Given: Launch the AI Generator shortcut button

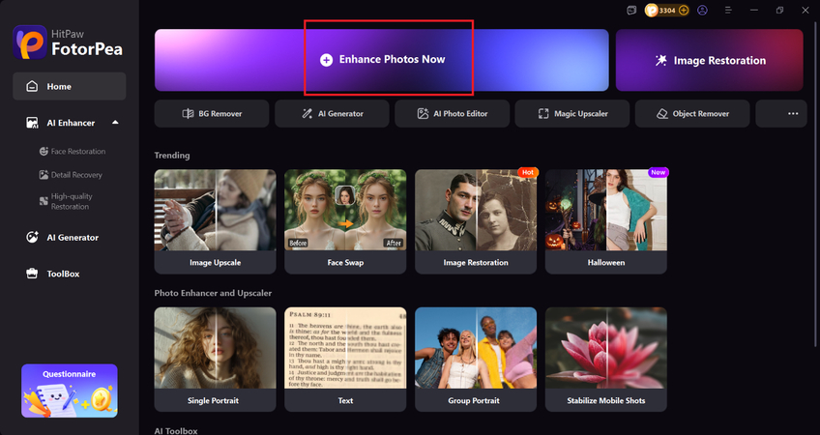Looking at the screenshot, I should pyautogui.click(x=332, y=113).
